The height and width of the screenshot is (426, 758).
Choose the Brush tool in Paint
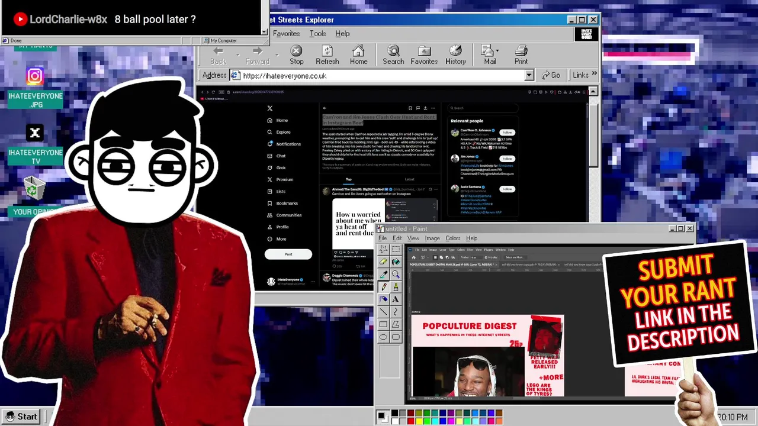click(396, 286)
